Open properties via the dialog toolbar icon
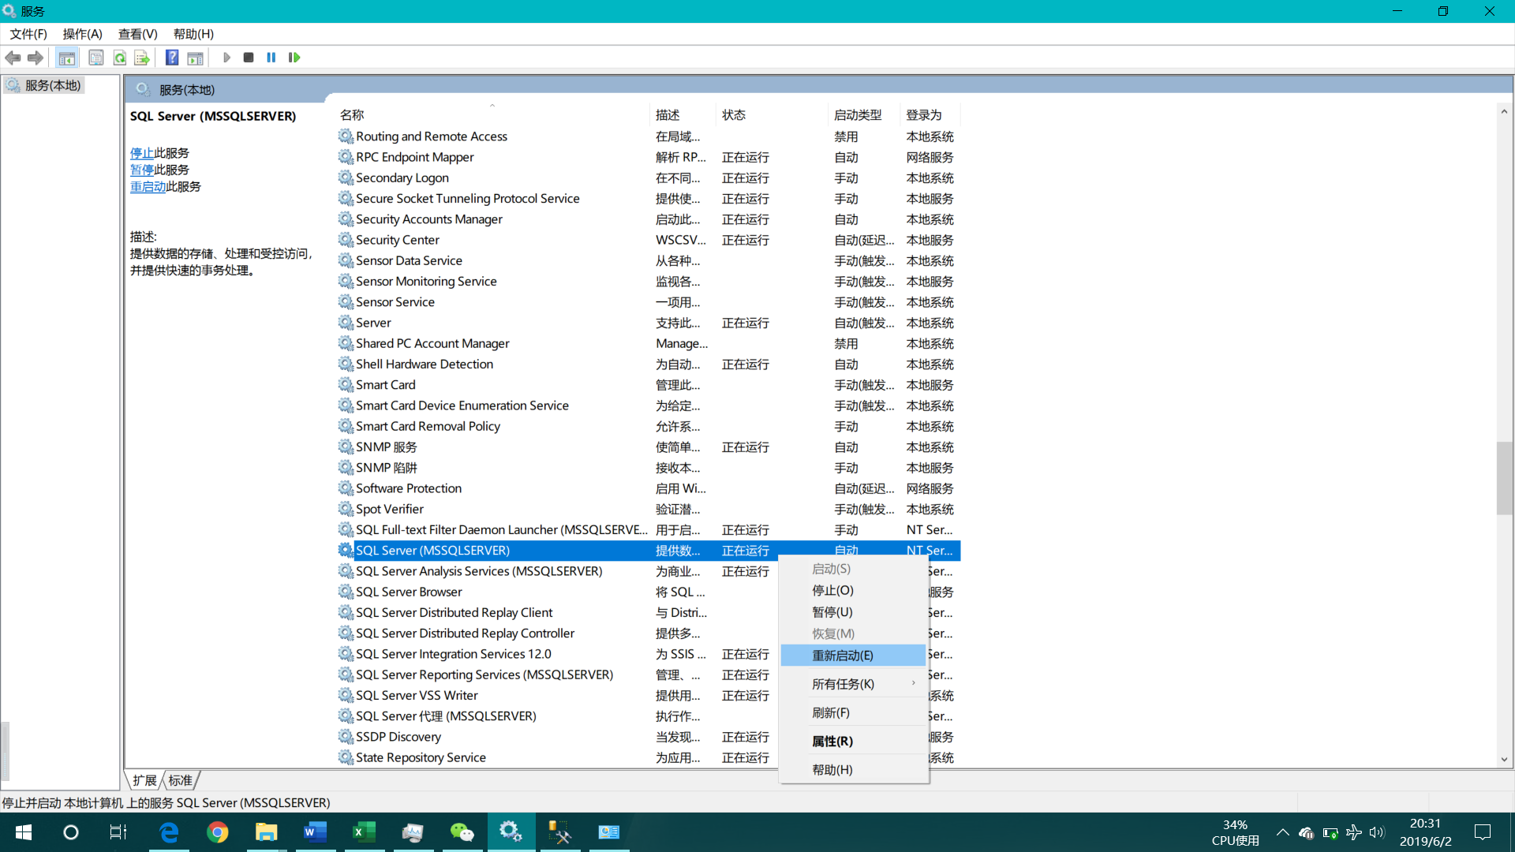 coord(95,57)
